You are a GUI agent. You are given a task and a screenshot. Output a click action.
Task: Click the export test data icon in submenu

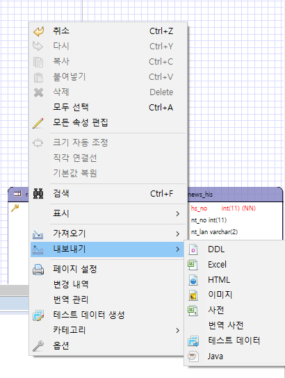[193, 341]
